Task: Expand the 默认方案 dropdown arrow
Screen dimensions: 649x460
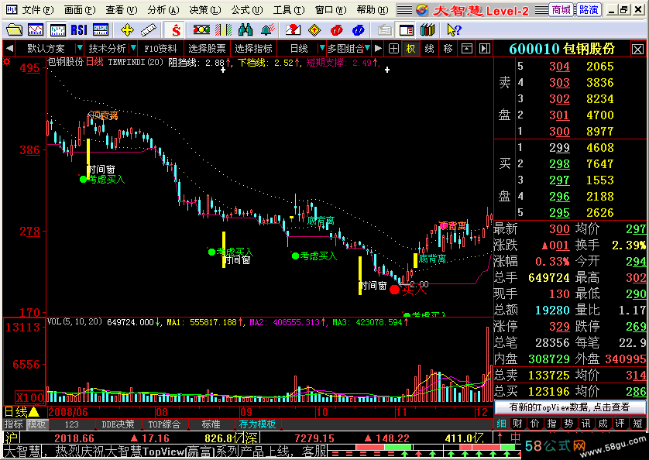Action: tap(80, 49)
